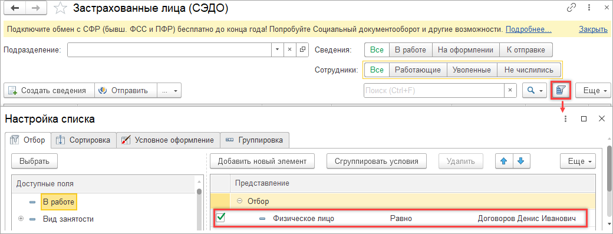Go forward with the right arrow button
The height and width of the screenshot is (234, 613).
tap(37, 8)
